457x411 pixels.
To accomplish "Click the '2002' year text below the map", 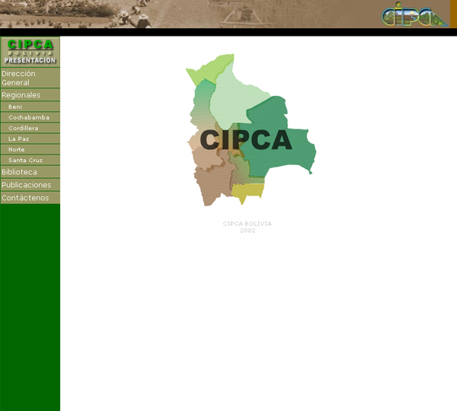I will tap(248, 231).
